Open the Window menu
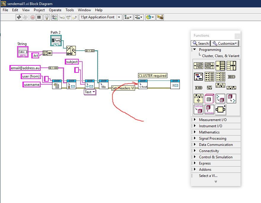The width and height of the screenshot is (261, 203). pos(84,10)
